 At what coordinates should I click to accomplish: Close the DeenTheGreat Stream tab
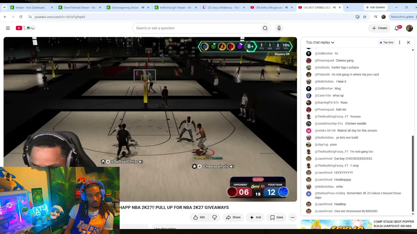click(x=100, y=7)
